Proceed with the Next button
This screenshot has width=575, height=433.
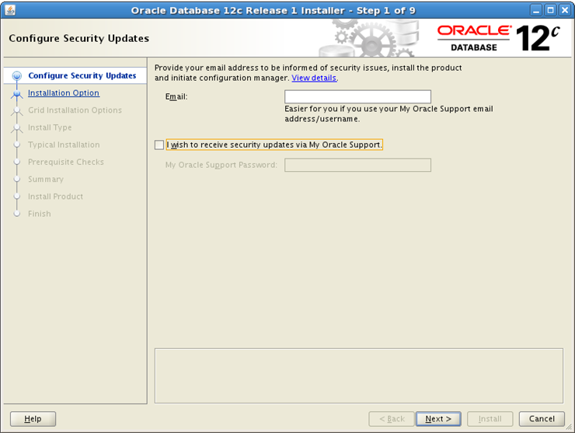click(438, 419)
